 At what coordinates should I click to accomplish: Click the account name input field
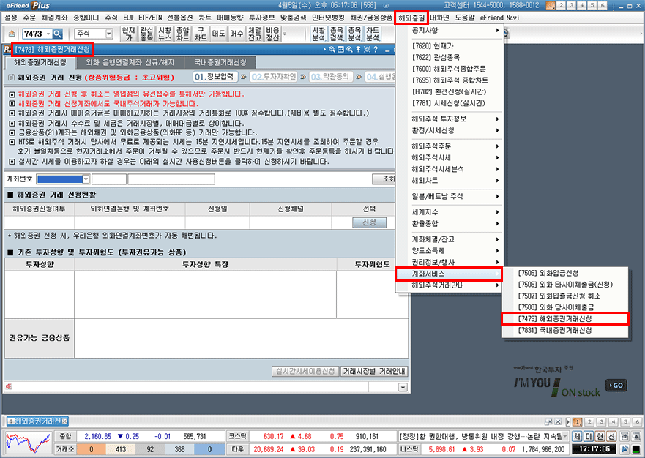tap(171, 179)
